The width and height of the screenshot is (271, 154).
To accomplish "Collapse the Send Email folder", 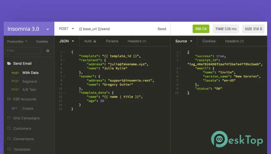I will coord(22,64).
